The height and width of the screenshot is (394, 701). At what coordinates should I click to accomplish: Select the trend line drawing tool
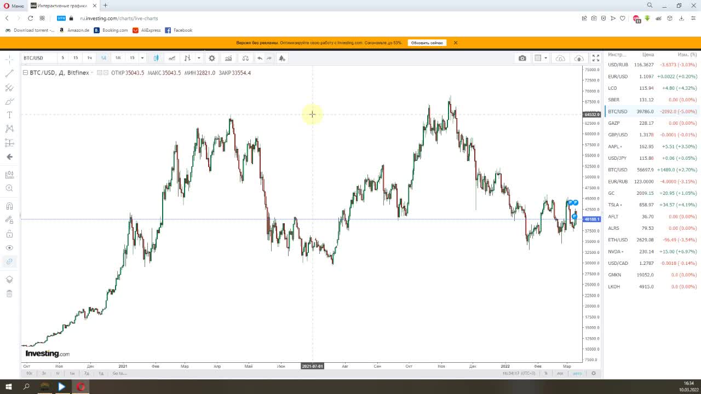9,72
